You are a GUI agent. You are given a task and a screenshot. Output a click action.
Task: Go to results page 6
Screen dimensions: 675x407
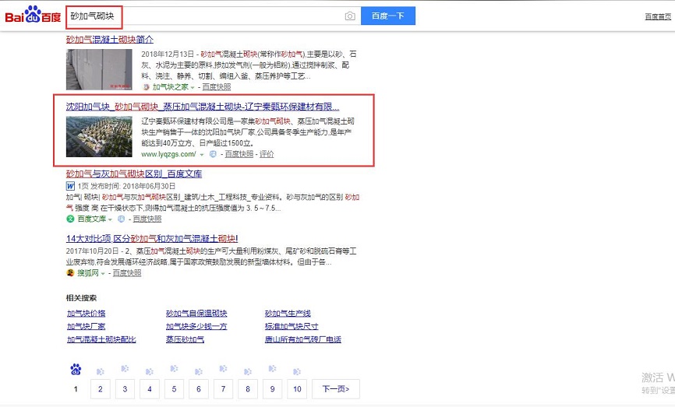[x=199, y=389]
